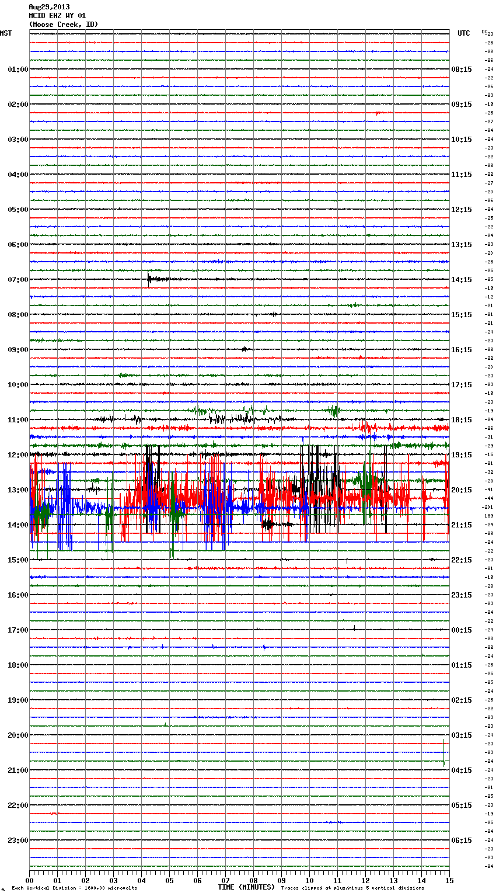The width and height of the screenshot is (496, 896).
Task: Select the 13:00 MST time label
Action: coord(18,490)
